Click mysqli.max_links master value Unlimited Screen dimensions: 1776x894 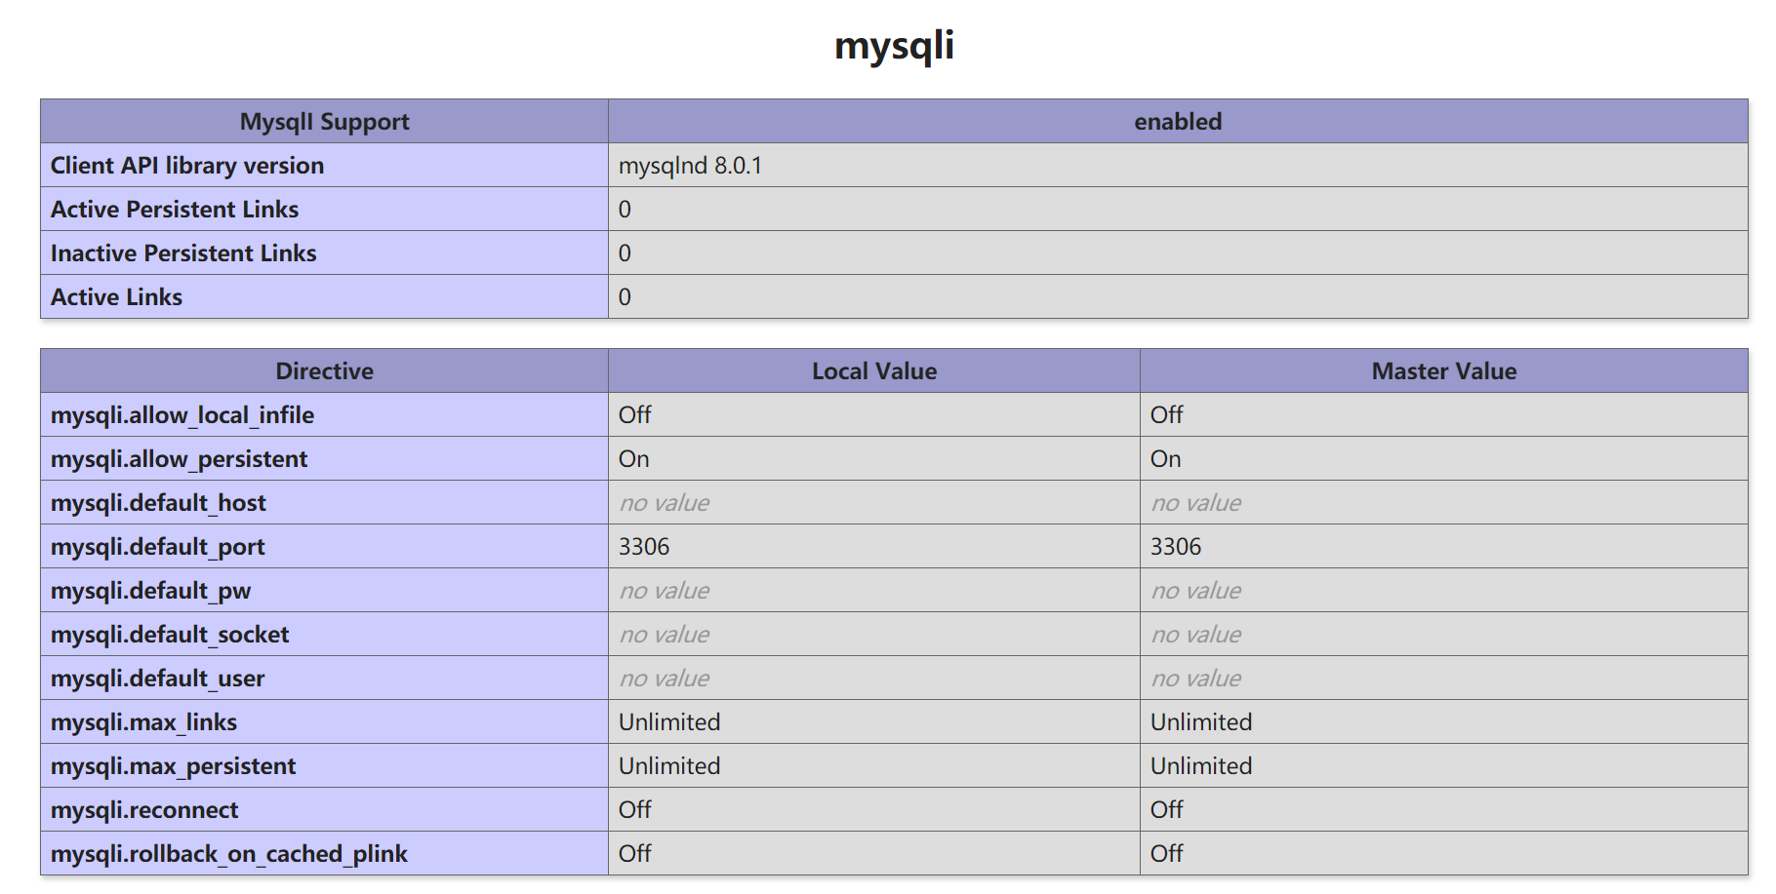point(1200,722)
